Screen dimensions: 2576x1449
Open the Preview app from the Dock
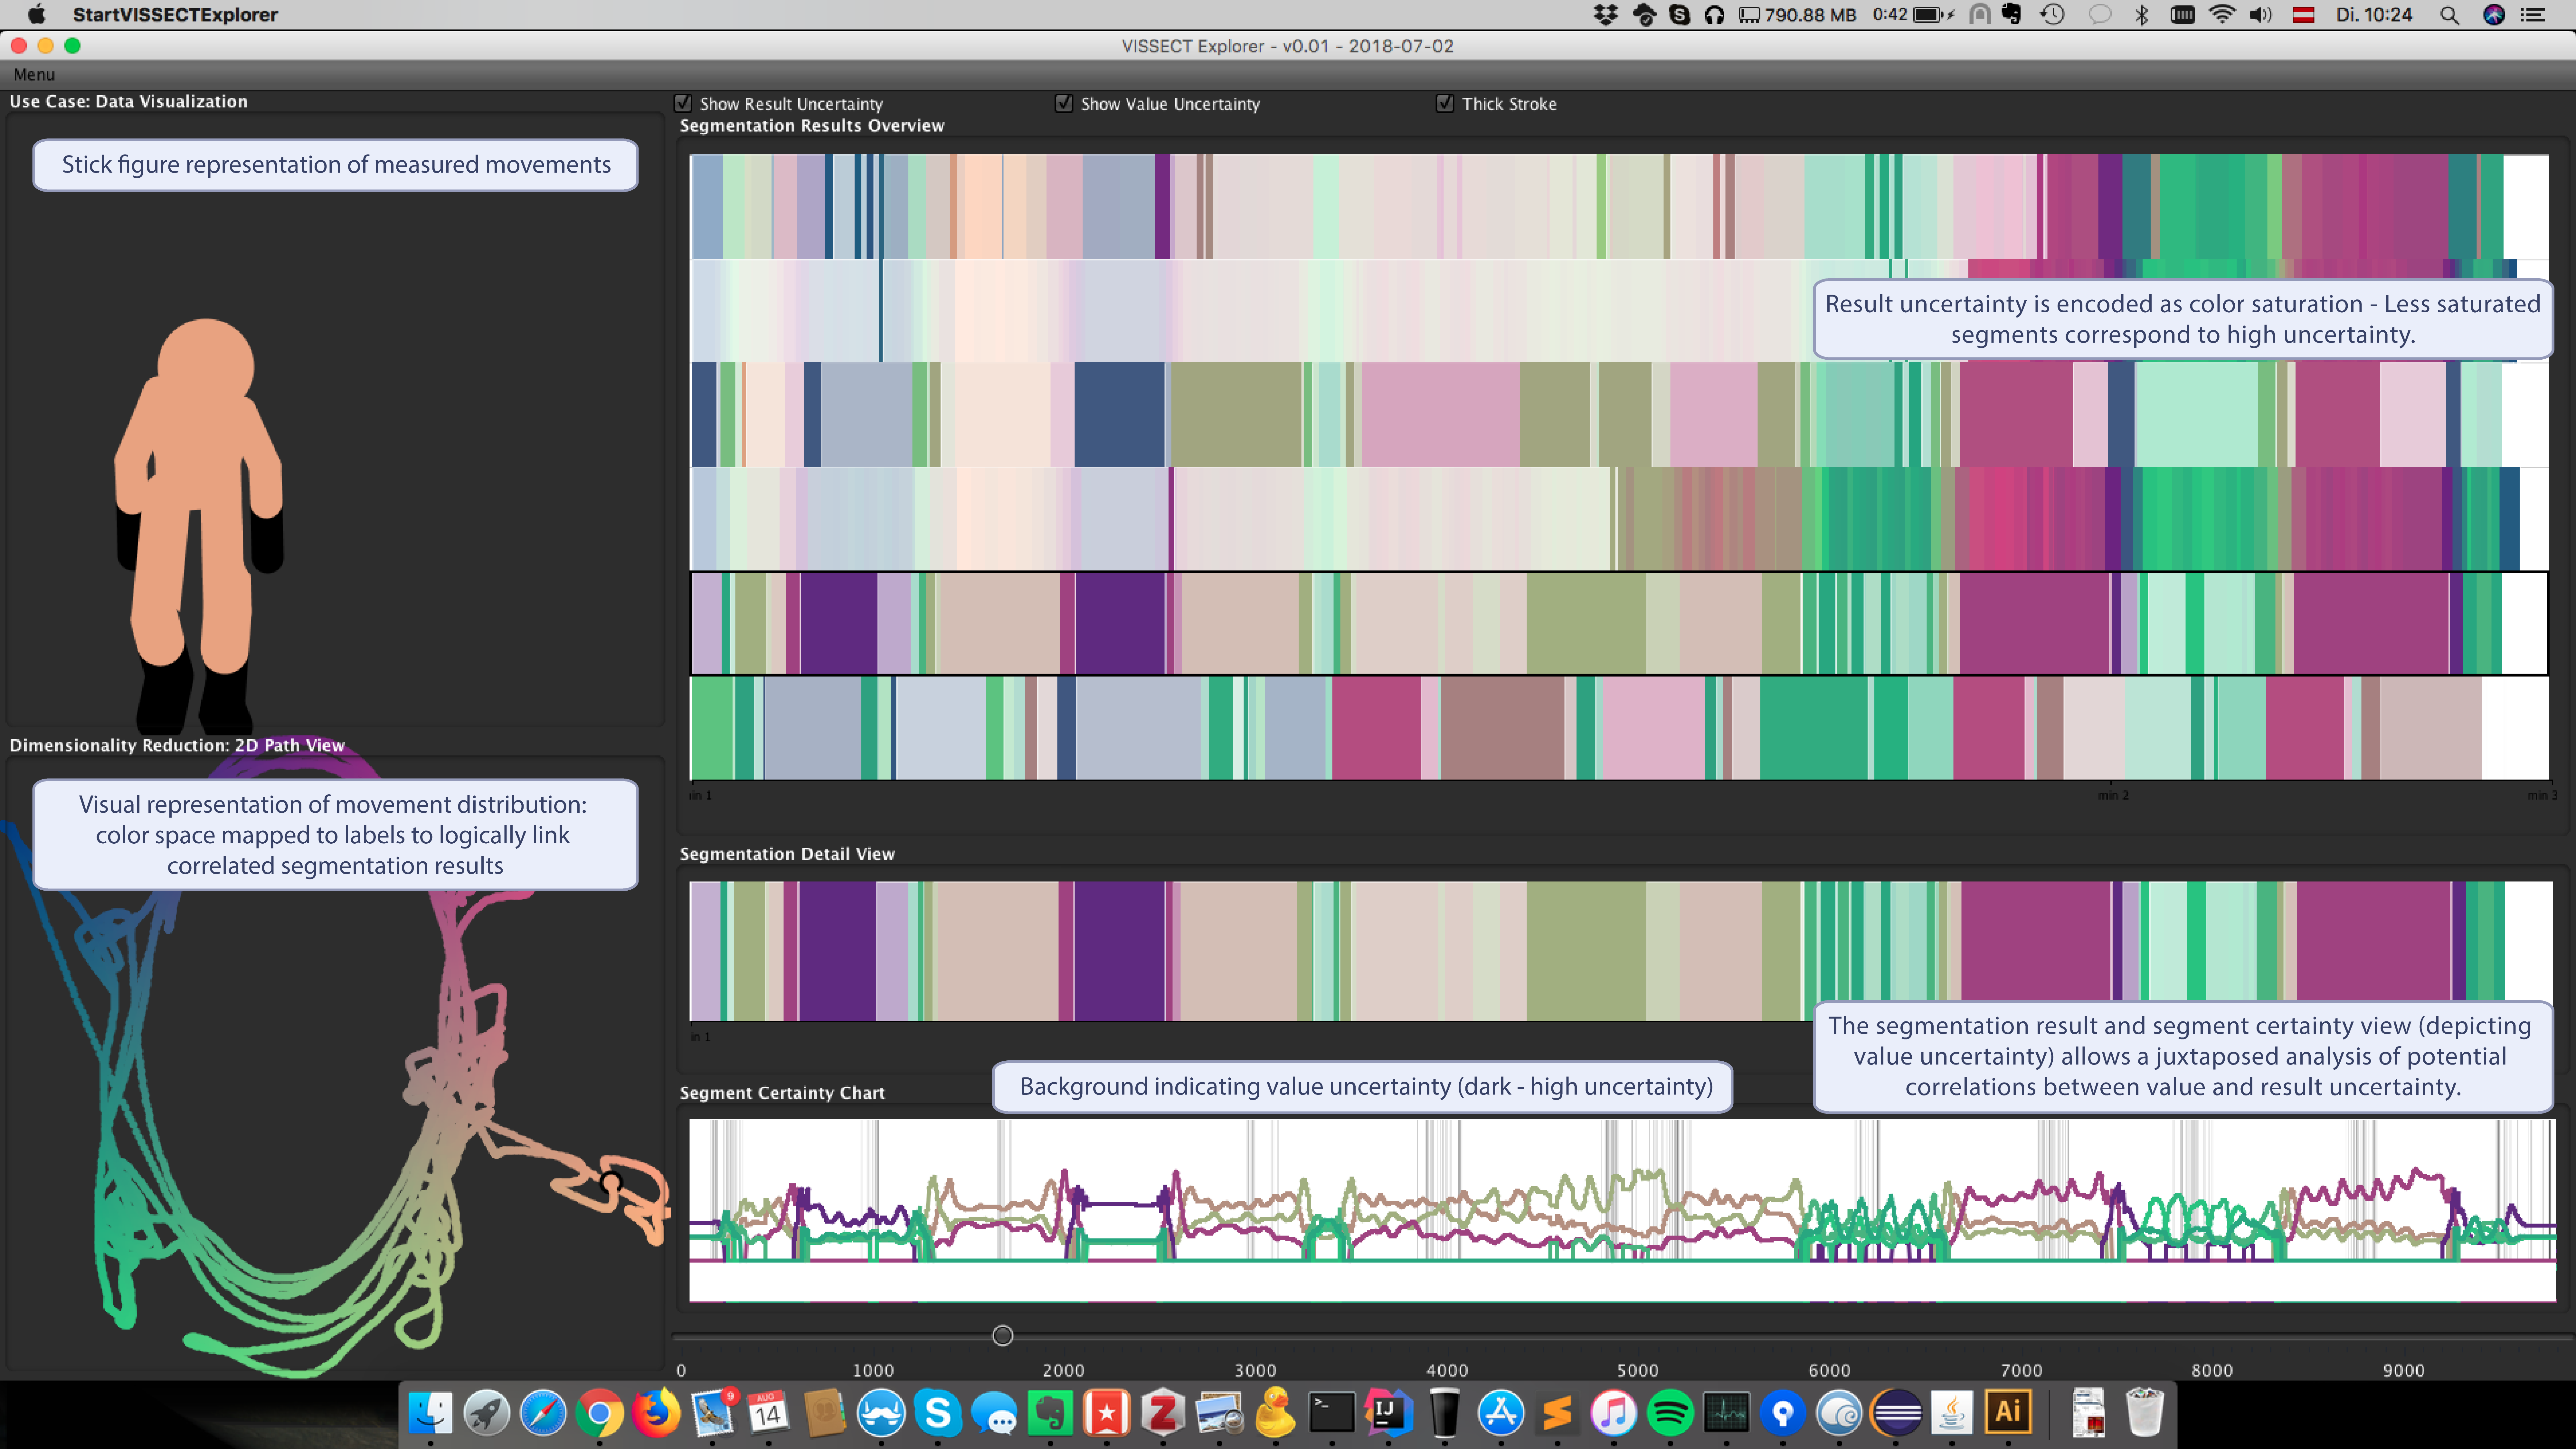(1219, 1413)
